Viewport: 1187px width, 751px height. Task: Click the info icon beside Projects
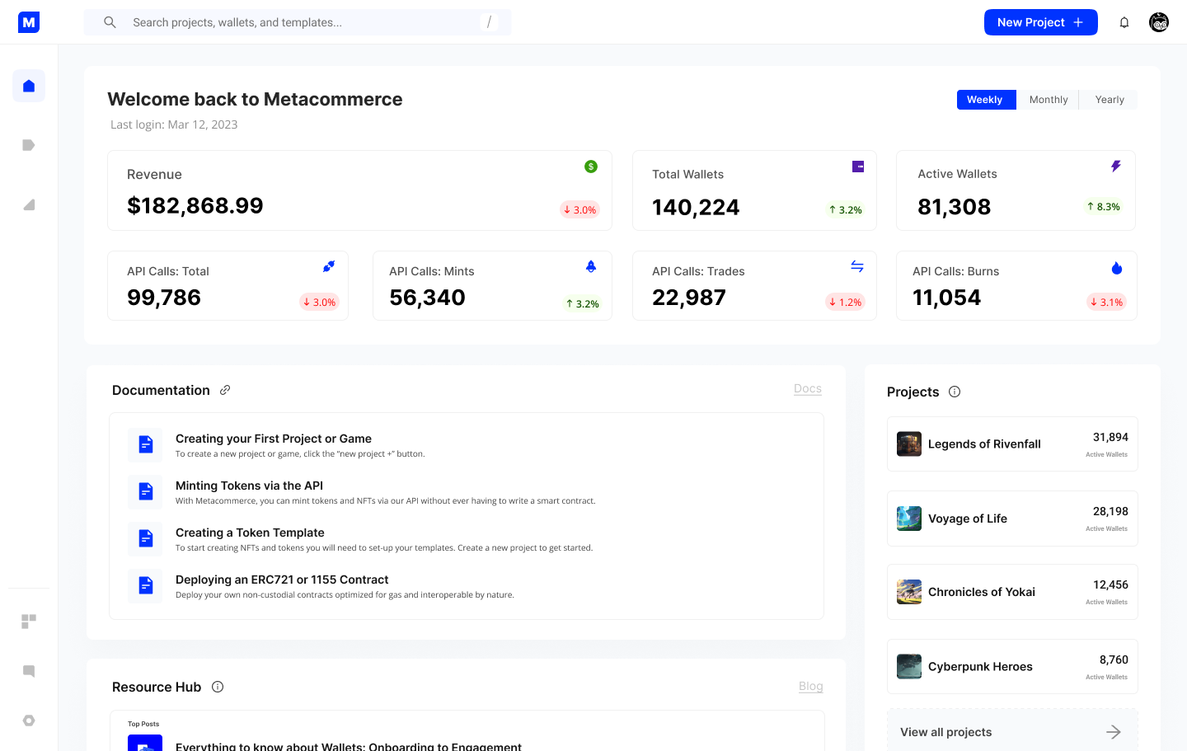point(955,392)
